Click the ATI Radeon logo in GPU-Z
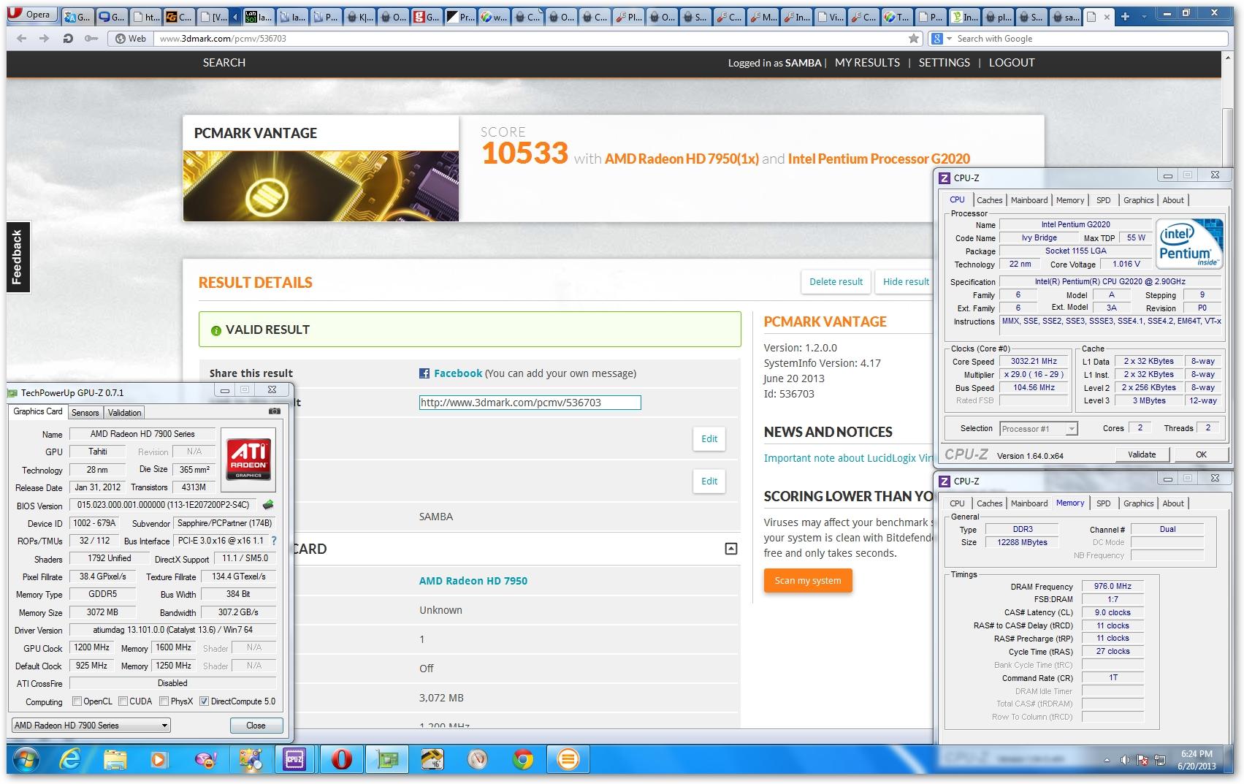The height and width of the screenshot is (784, 1244). (x=248, y=460)
